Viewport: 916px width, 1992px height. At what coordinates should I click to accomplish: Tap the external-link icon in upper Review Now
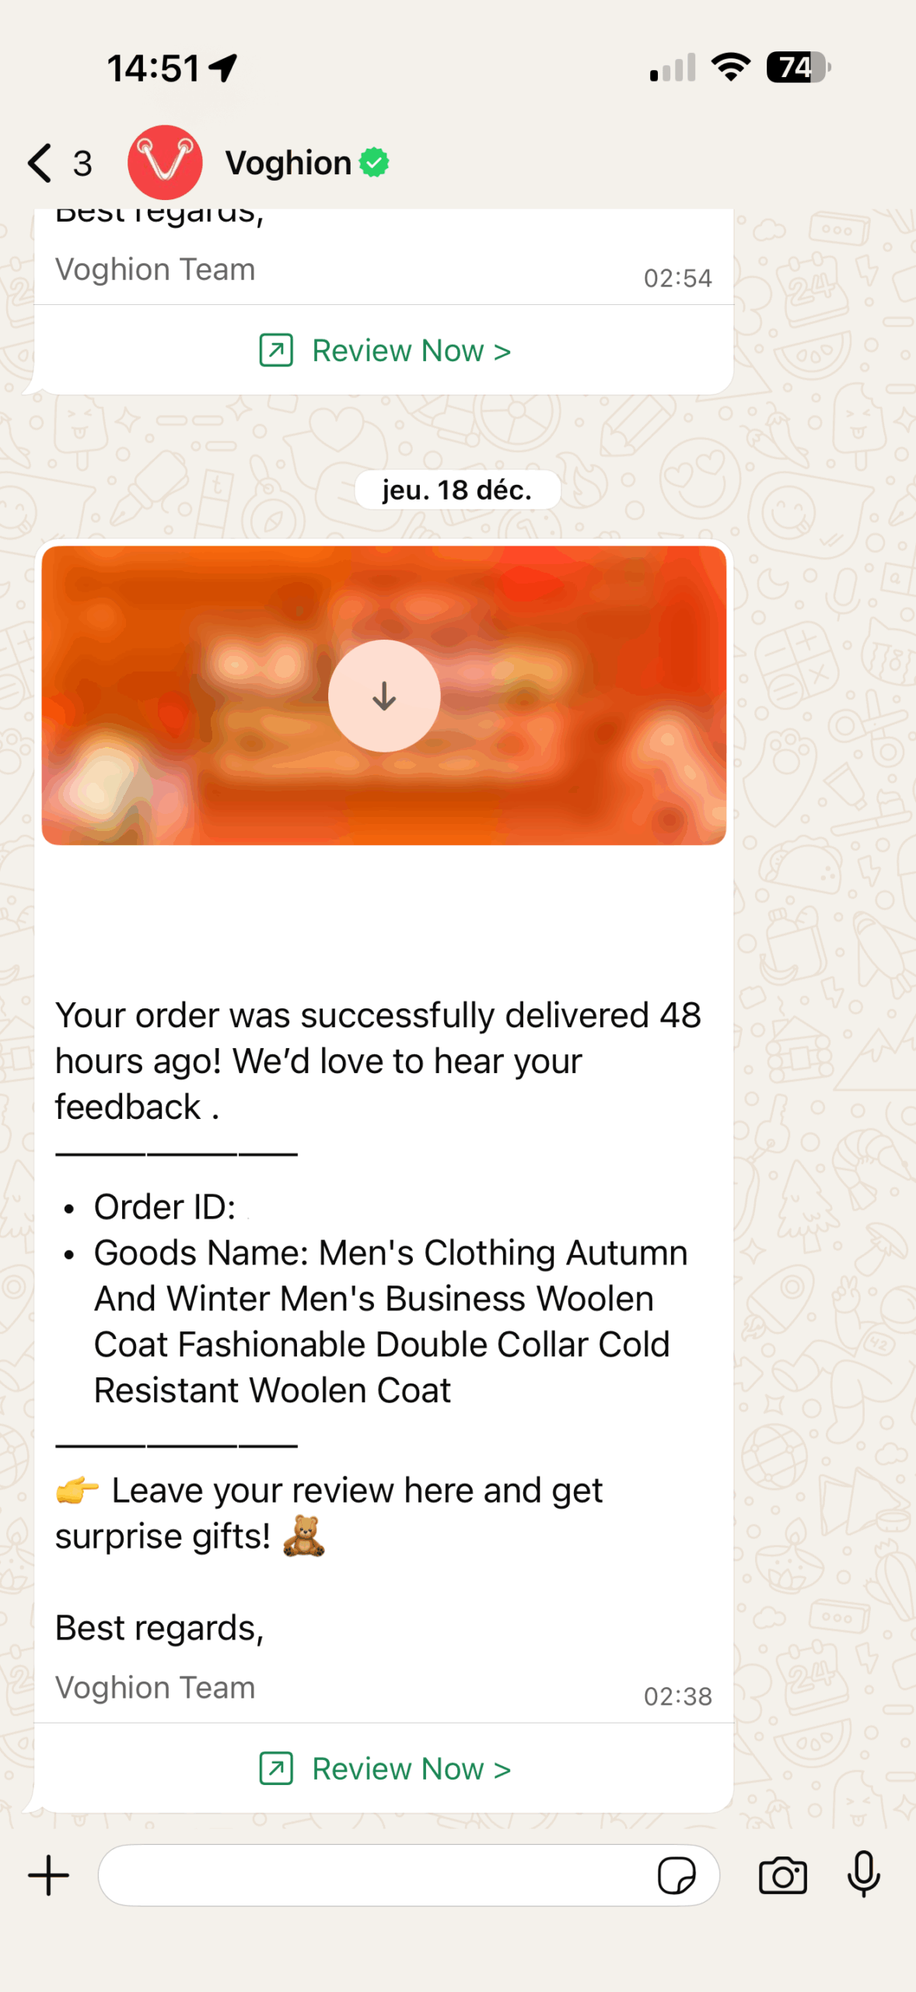[276, 350]
